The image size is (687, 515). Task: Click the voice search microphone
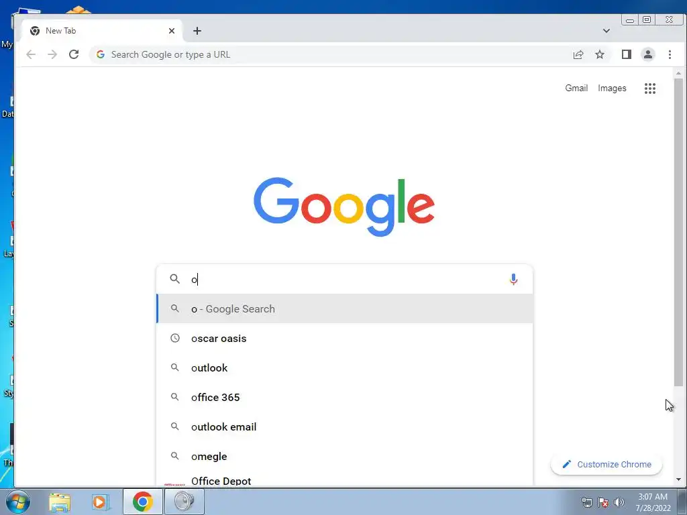point(513,279)
